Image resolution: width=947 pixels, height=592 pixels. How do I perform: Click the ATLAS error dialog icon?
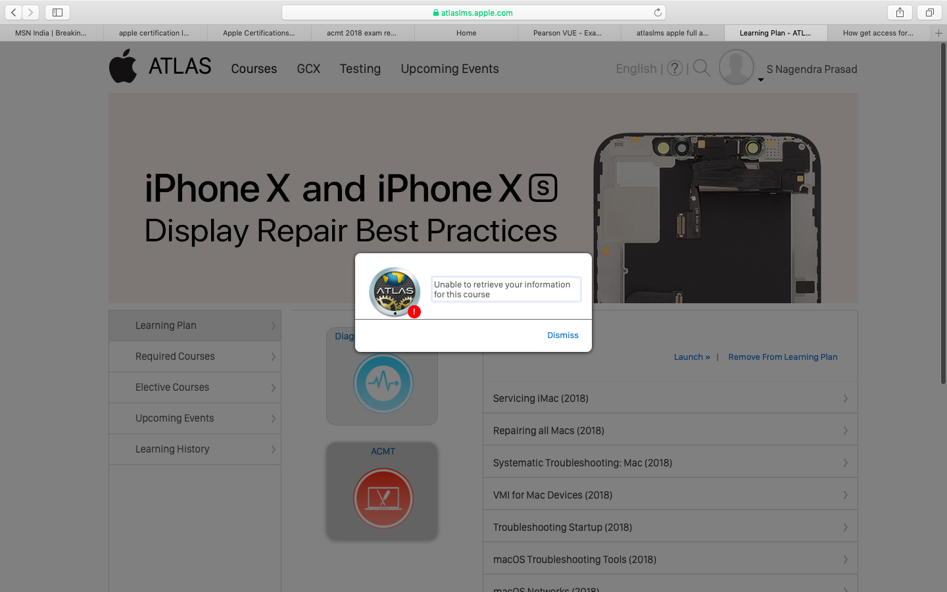pyautogui.click(x=395, y=292)
